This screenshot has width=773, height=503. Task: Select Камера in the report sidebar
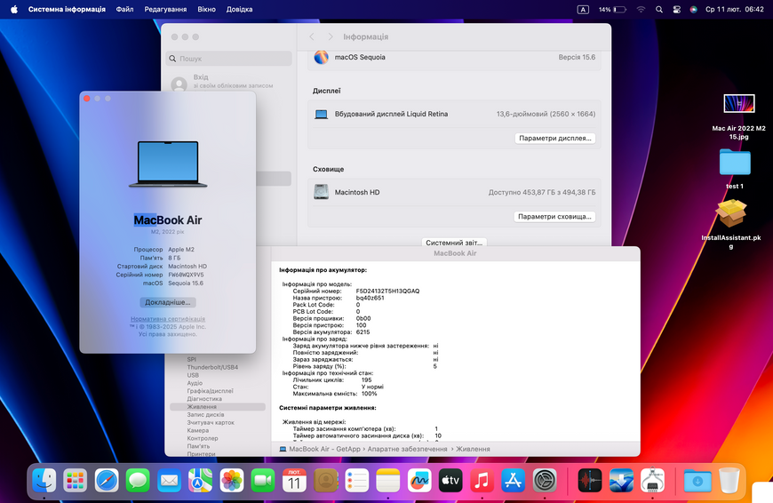(x=197, y=430)
